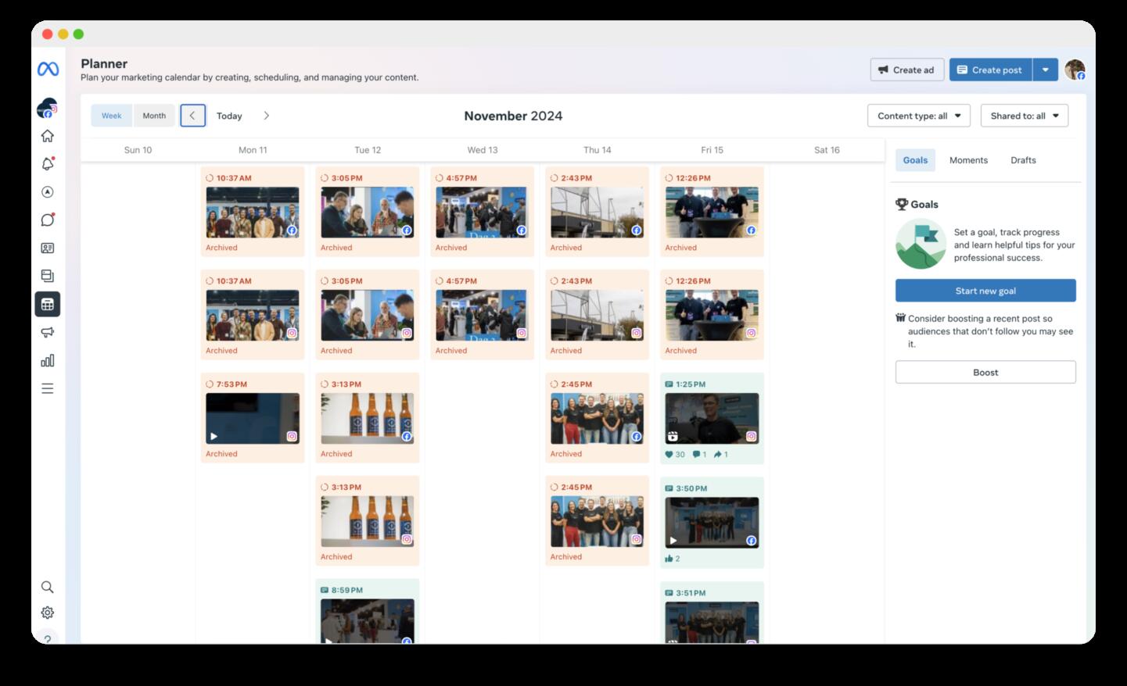1127x686 pixels.
Task: Click the Boost button
Action: tap(985, 373)
